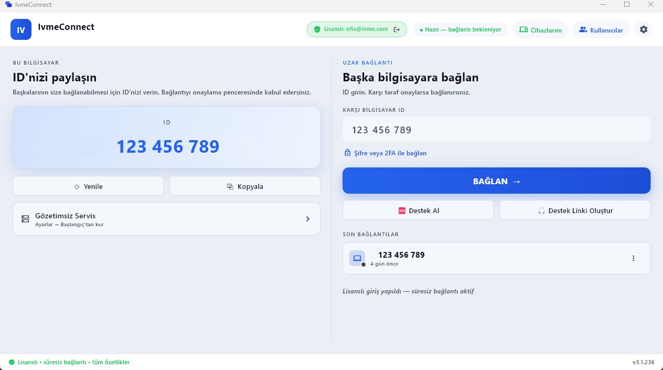This screenshot has height=370, width=663.
Task: Click the Kullanıcılar people icon
Action: click(x=583, y=29)
